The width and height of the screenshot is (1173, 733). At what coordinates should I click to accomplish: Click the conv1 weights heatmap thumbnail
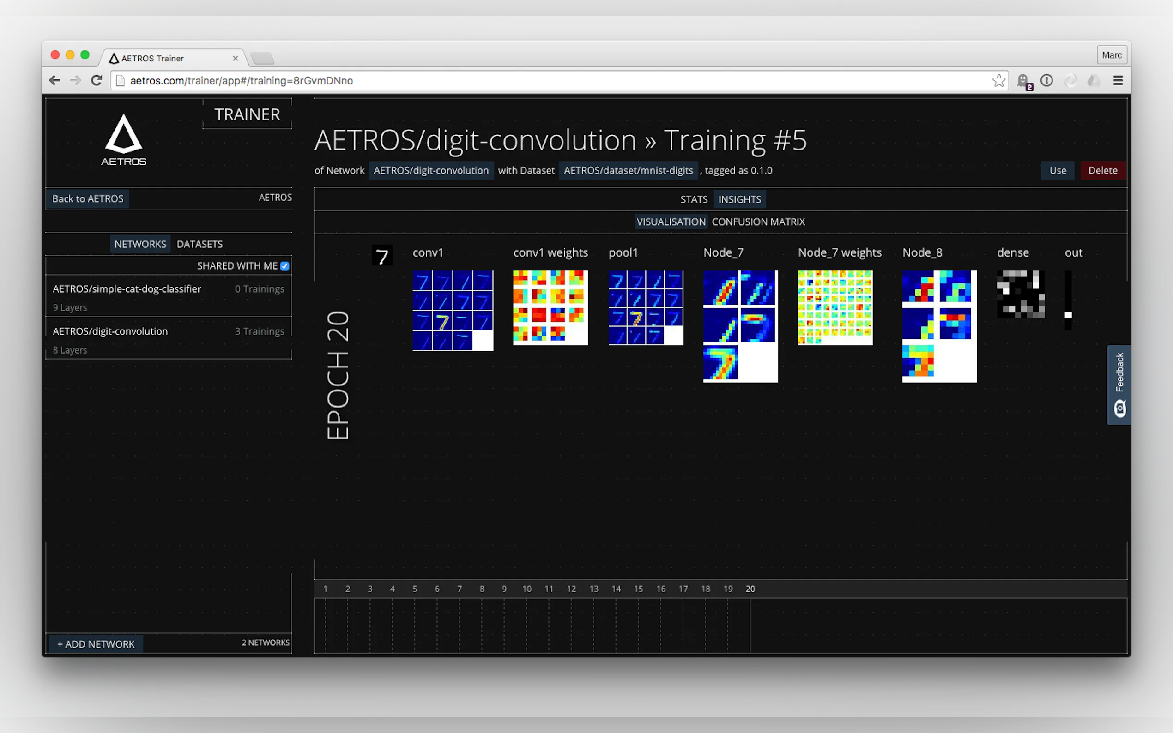[550, 308]
